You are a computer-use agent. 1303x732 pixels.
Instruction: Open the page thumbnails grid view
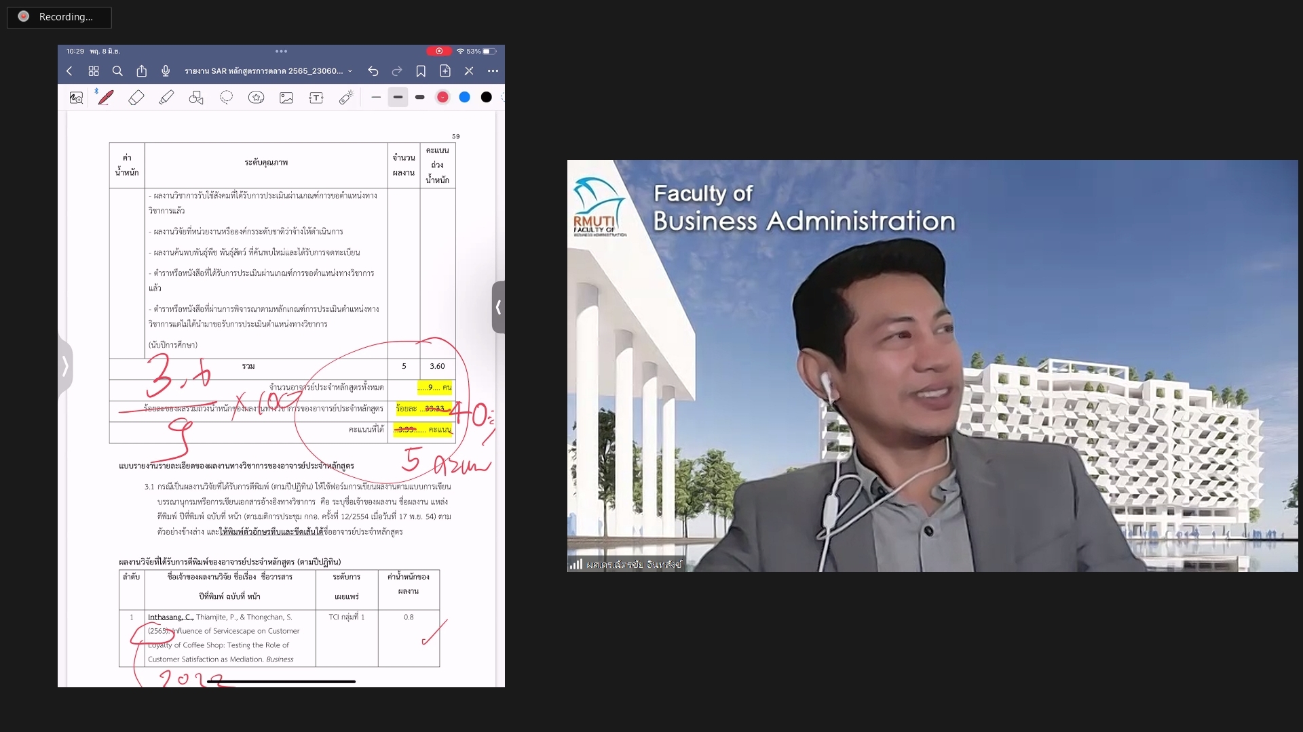click(94, 70)
